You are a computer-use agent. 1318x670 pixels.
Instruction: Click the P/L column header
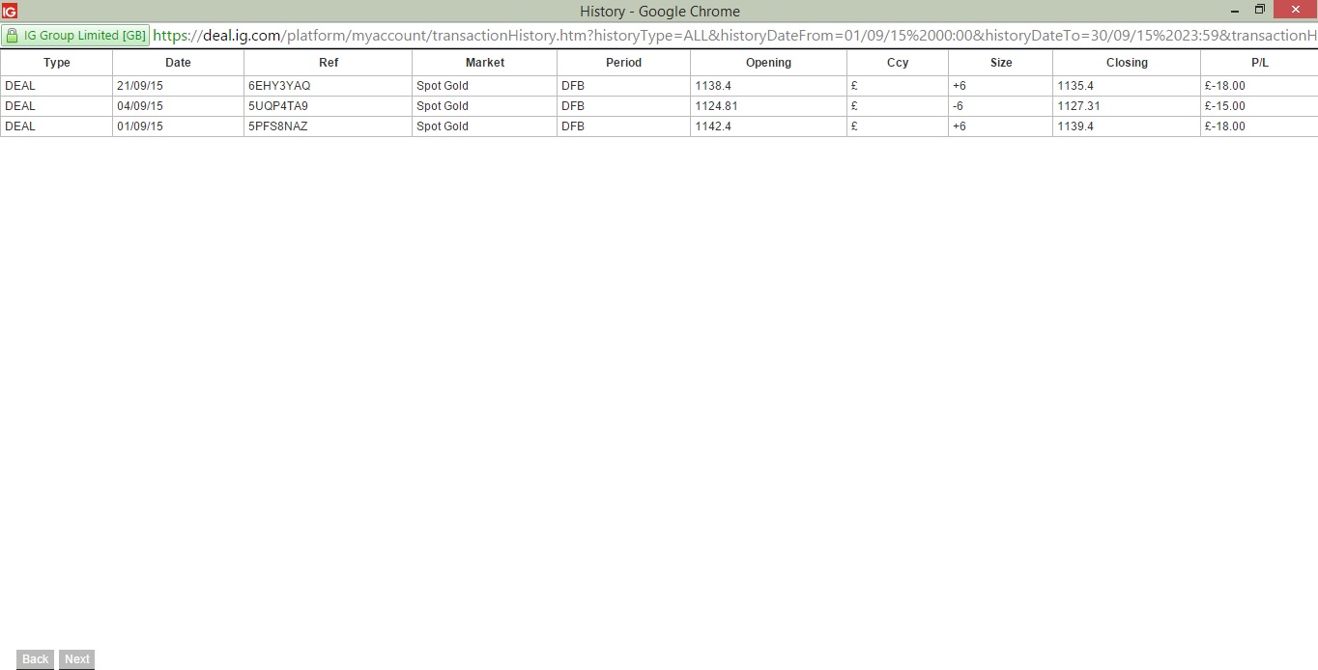pos(1259,63)
